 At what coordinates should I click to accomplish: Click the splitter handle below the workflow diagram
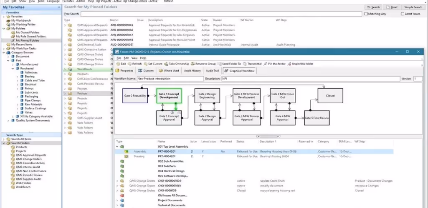coord(268,136)
